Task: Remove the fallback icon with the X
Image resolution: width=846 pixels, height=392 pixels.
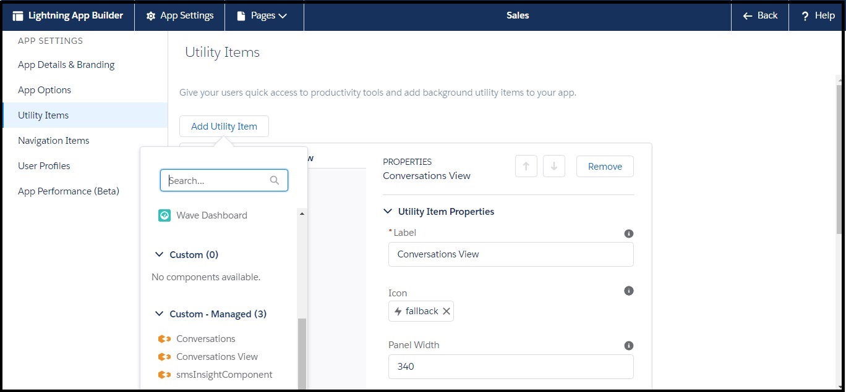Action: click(x=446, y=311)
